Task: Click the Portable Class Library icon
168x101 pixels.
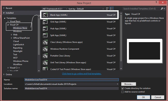Action: (45, 56)
